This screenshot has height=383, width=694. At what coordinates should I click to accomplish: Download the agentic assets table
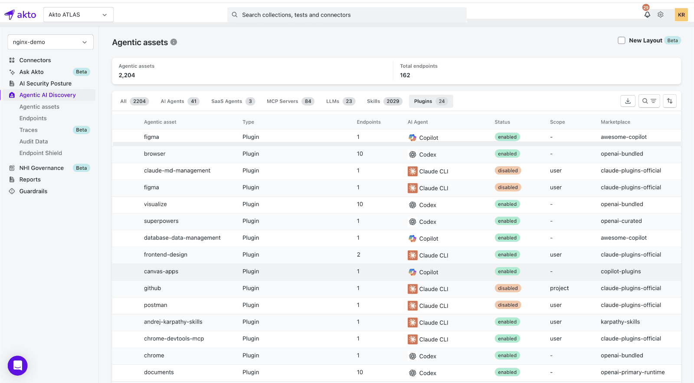pyautogui.click(x=628, y=101)
